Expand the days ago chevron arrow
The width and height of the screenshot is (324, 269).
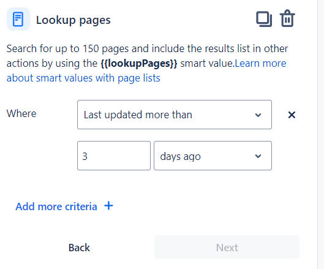[258, 156]
